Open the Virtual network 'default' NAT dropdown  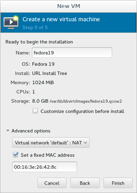click(x=51, y=143)
